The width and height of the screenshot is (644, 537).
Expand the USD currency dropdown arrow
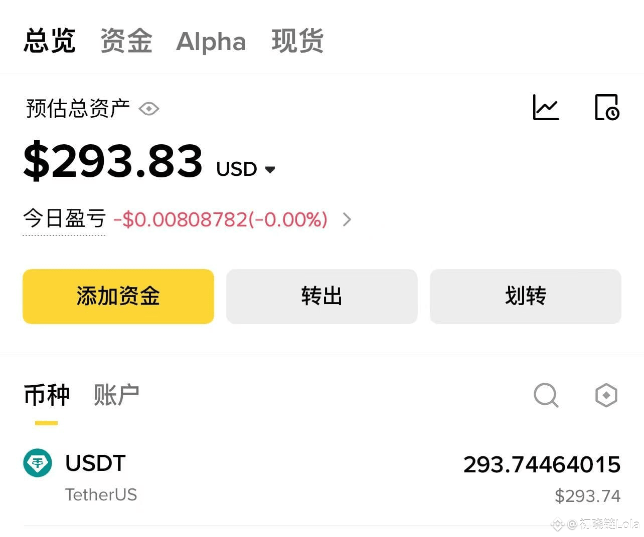pyautogui.click(x=270, y=170)
